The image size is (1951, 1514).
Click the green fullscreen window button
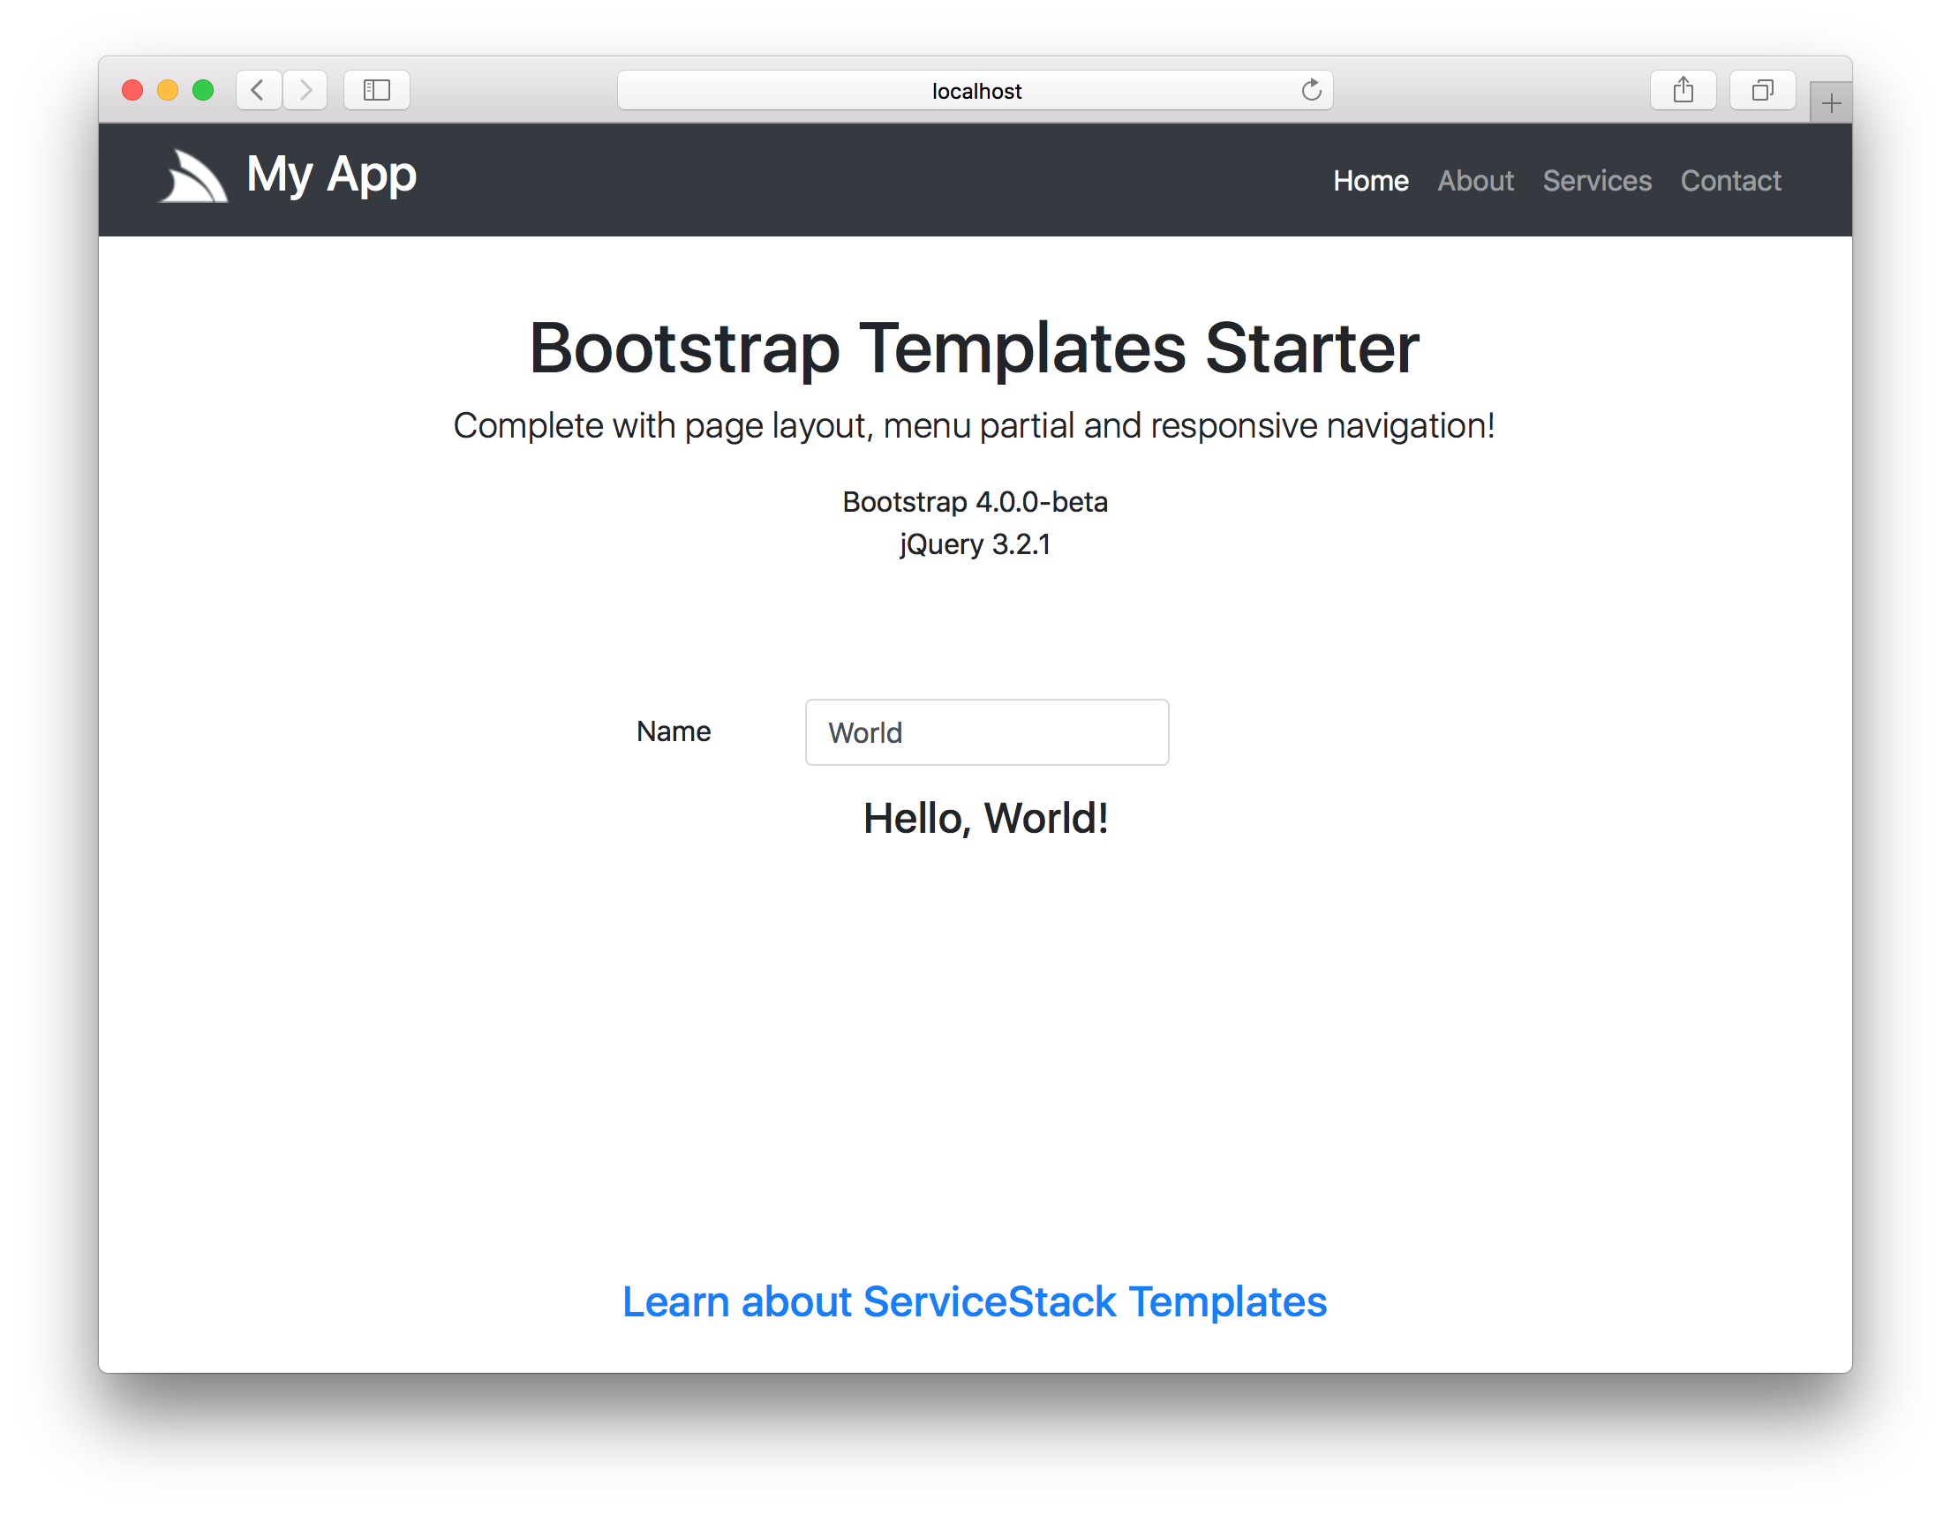pyautogui.click(x=204, y=90)
